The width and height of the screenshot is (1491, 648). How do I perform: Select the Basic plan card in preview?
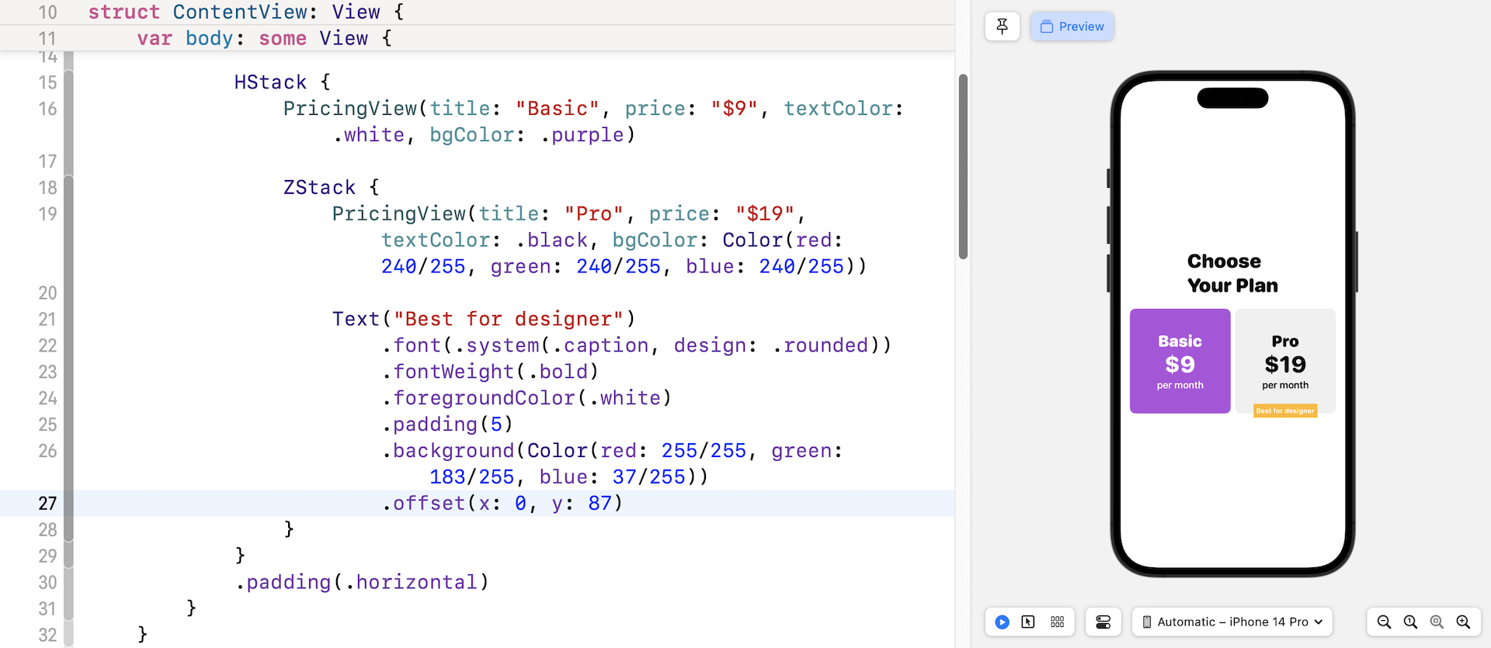[1180, 361]
